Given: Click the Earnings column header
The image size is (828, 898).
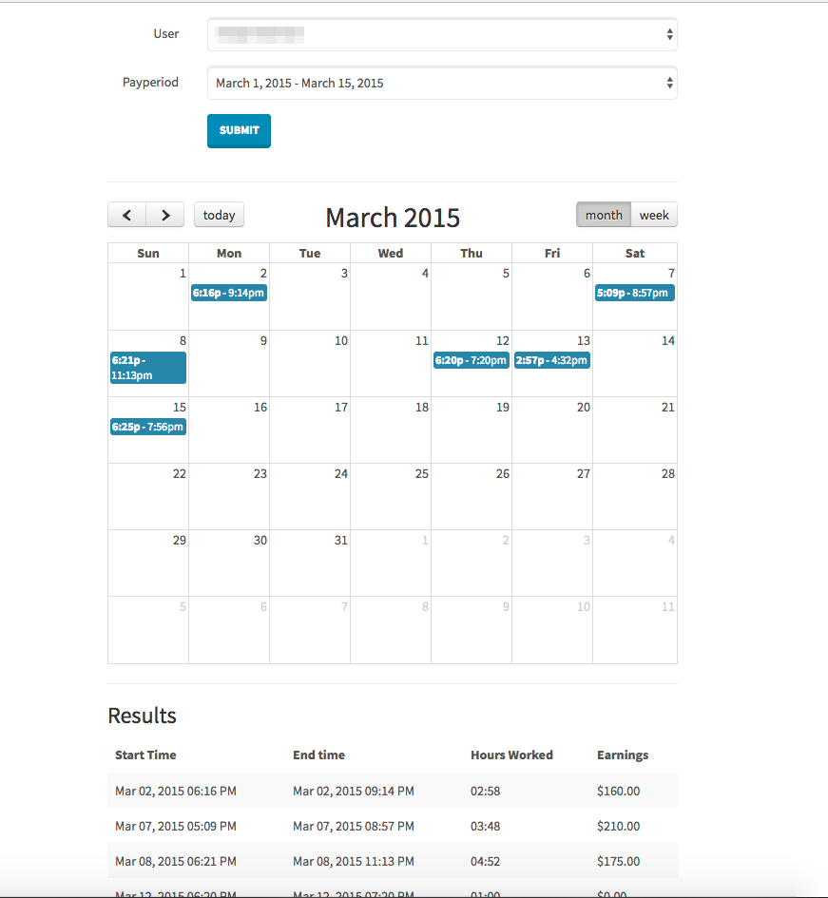Looking at the screenshot, I should pyautogui.click(x=623, y=755).
